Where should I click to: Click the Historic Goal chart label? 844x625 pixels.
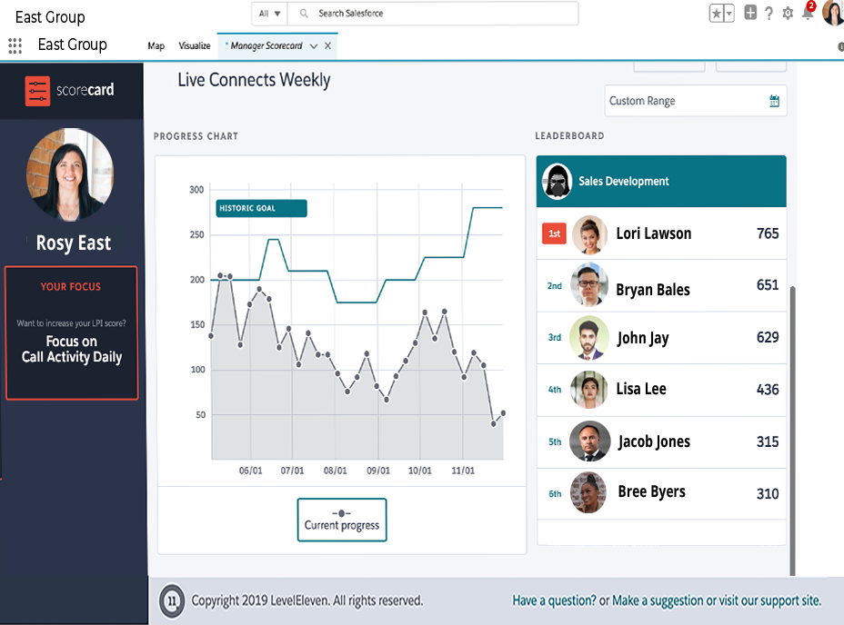[262, 208]
